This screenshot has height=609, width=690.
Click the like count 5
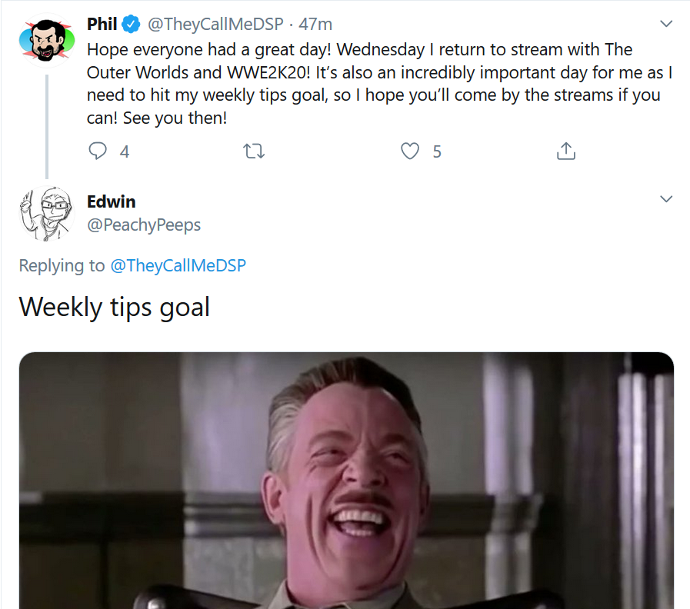click(436, 151)
